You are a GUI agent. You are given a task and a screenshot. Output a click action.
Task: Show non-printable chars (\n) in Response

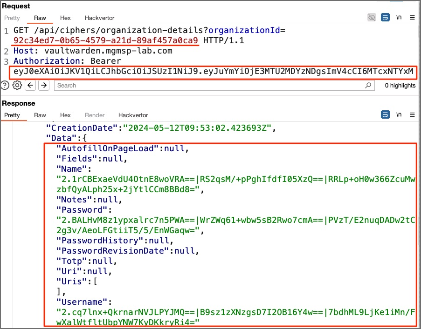[399, 114]
